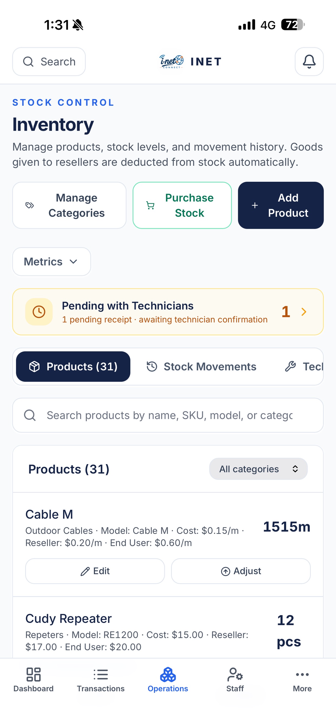
Task: Tap the Cudy Repeater product name
Action: tap(69, 619)
